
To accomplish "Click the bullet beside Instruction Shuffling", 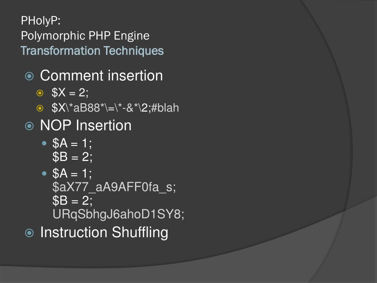I will (x=29, y=233).
